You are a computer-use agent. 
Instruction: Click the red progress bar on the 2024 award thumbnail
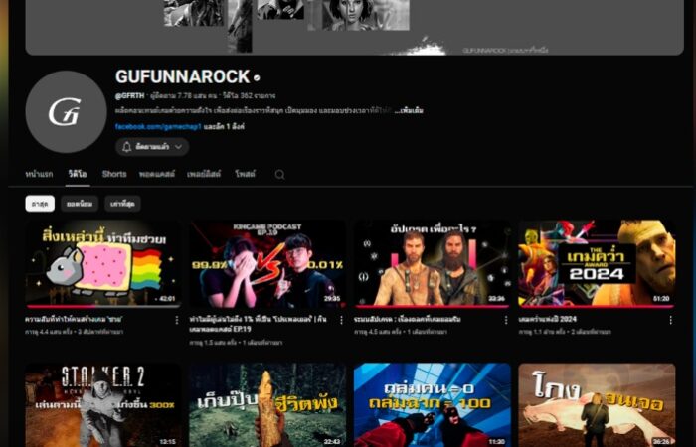coord(597,306)
